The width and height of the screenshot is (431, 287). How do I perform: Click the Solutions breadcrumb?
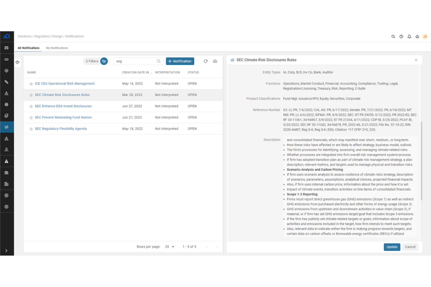tap(24, 36)
